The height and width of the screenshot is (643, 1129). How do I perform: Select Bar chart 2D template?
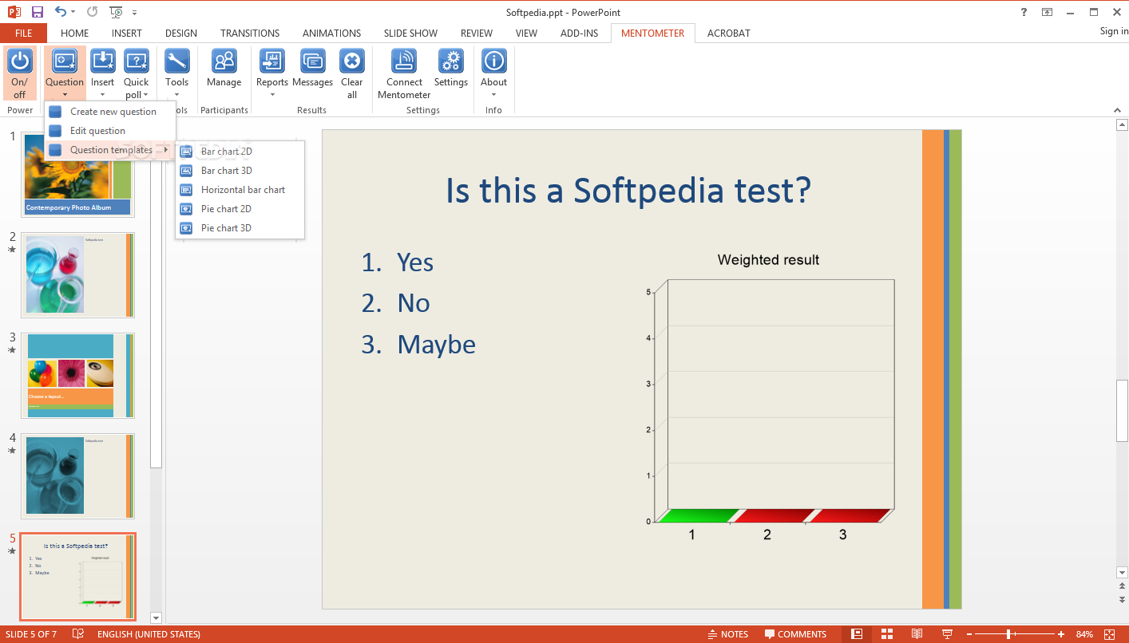coord(240,152)
